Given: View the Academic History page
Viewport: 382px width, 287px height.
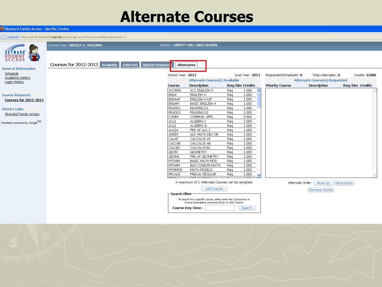Looking at the screenshot, I should pyautogui.click(x=18, y=78).
